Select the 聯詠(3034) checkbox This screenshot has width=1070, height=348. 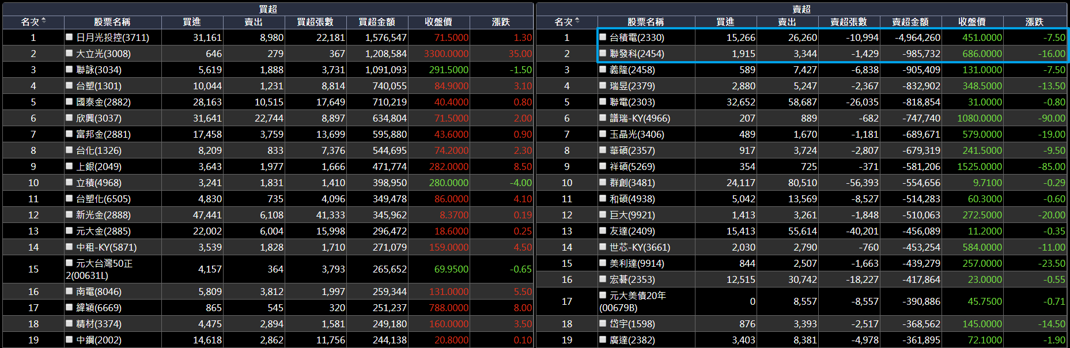69,69
